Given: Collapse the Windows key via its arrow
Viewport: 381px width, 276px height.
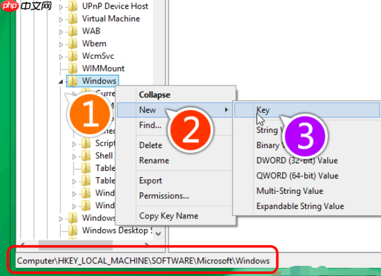Looking at the screenshot, I should click(61, 82).
